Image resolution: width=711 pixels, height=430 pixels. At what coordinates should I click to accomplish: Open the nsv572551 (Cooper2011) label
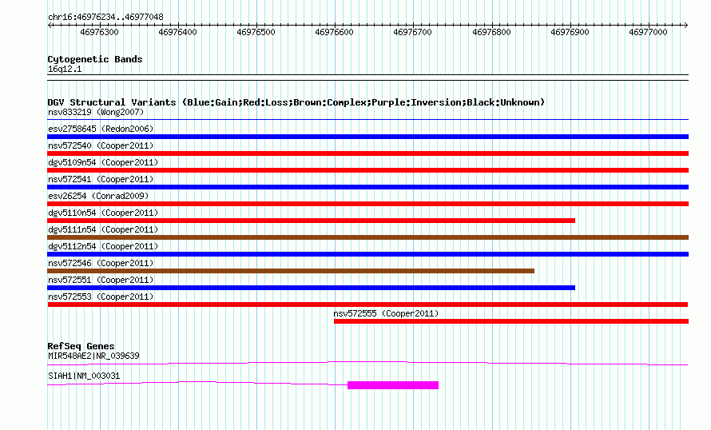point(101,280)
